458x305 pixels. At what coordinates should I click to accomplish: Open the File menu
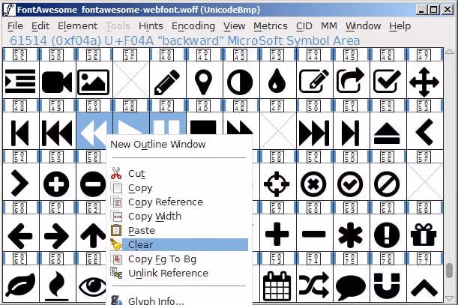click(15, 26)
